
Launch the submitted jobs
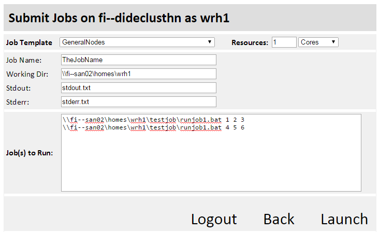point(344,219)
